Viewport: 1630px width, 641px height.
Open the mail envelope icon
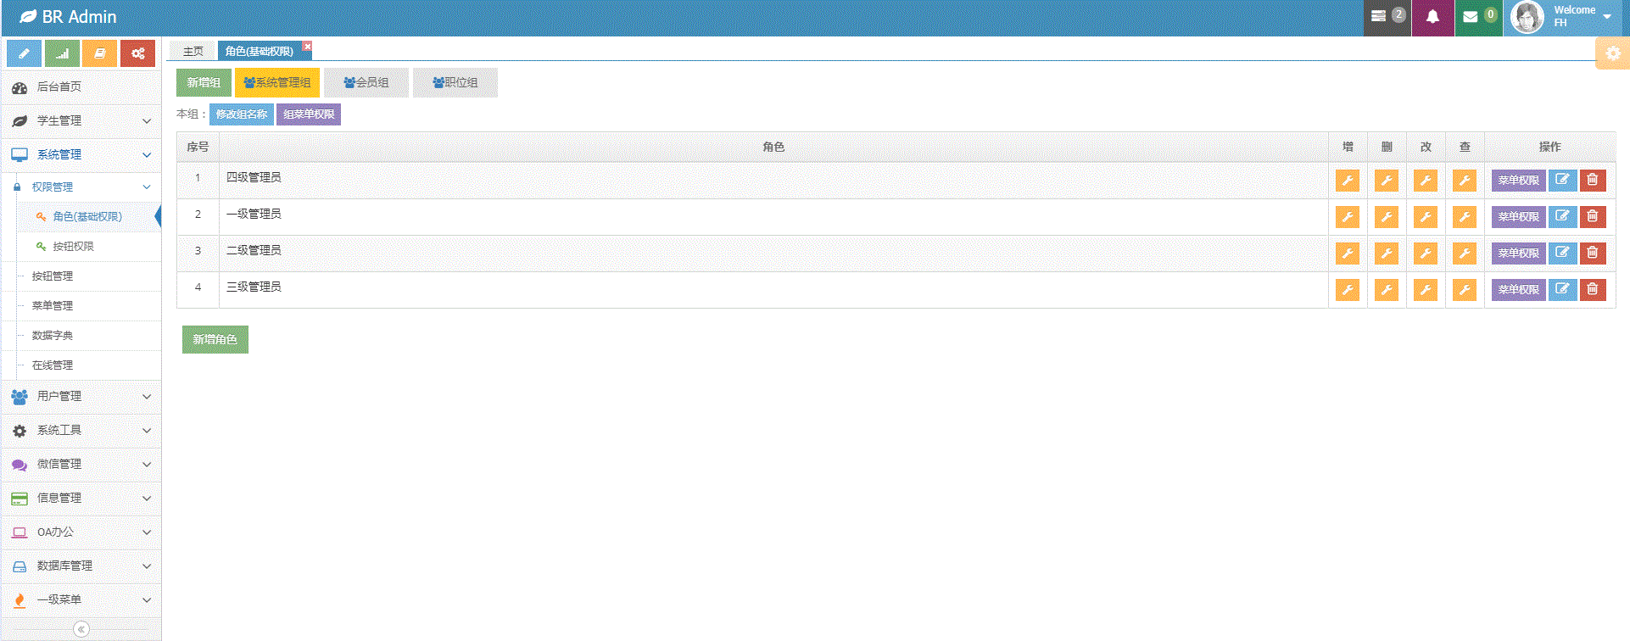pos(1478,18)
